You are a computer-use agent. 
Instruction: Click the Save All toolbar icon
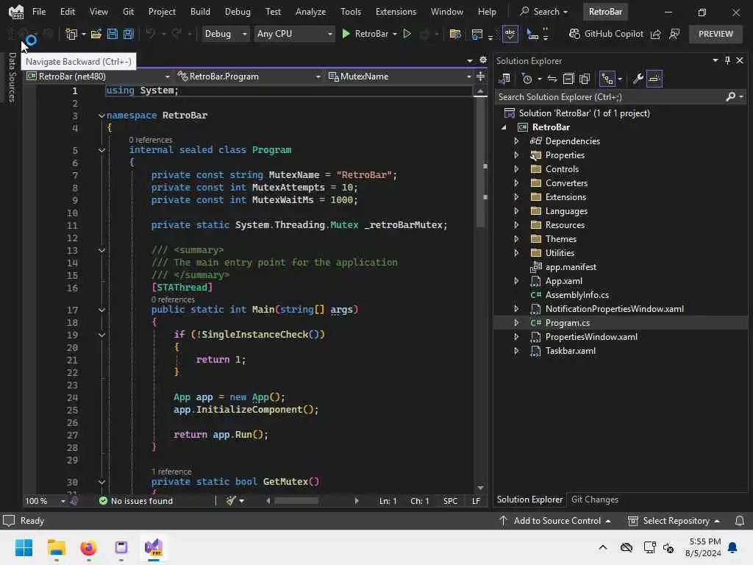point(128,34)
